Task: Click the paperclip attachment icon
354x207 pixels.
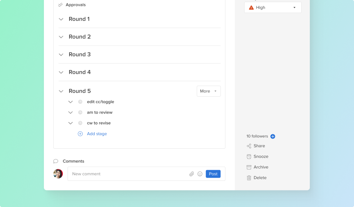Action: 192,174
